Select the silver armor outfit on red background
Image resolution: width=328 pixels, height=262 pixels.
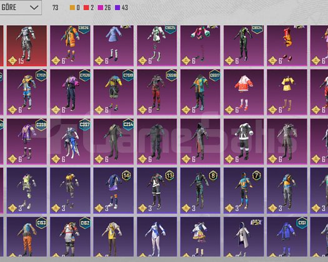(x=27, y=46)
